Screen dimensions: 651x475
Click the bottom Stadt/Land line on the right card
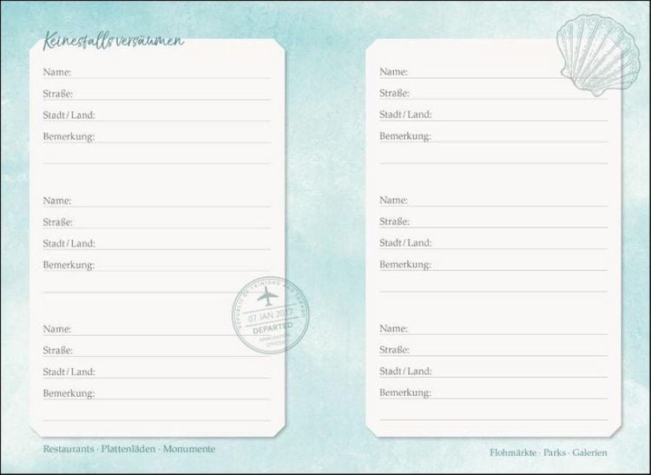(493, 371)
